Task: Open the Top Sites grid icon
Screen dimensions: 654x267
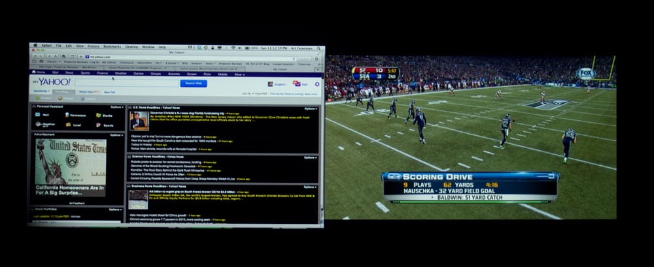Action: [41, 61]
